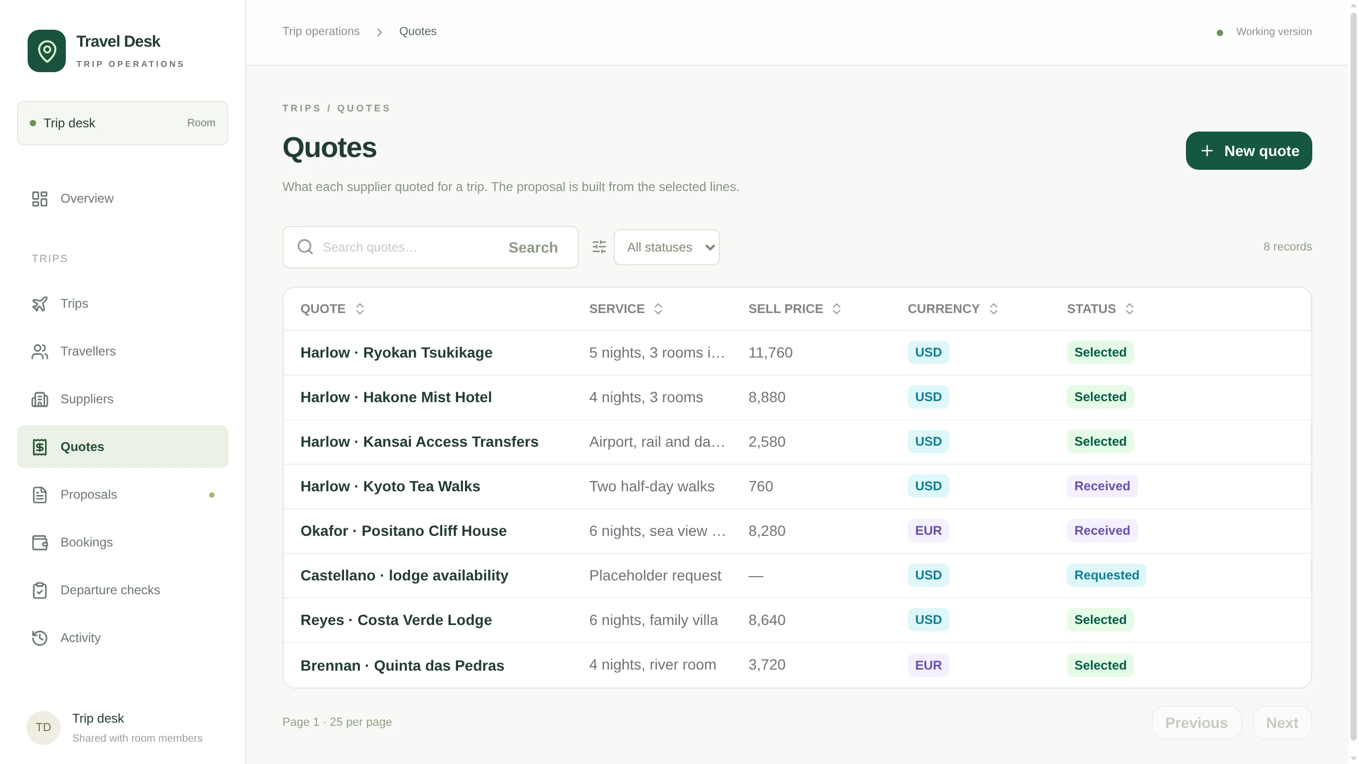Click the Proposals notification dot
Viewport: 1359px width, 764px height.
tap(212, 495)
